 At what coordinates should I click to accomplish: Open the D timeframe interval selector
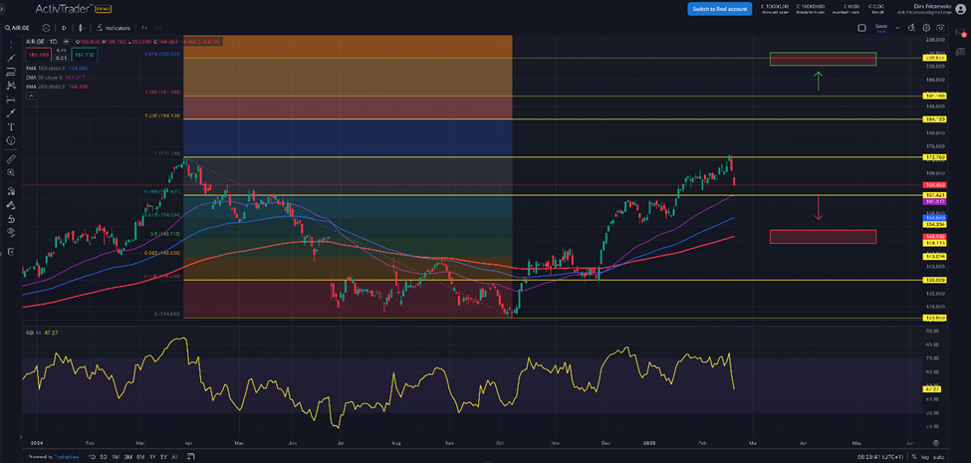click(x=64, y=28)
